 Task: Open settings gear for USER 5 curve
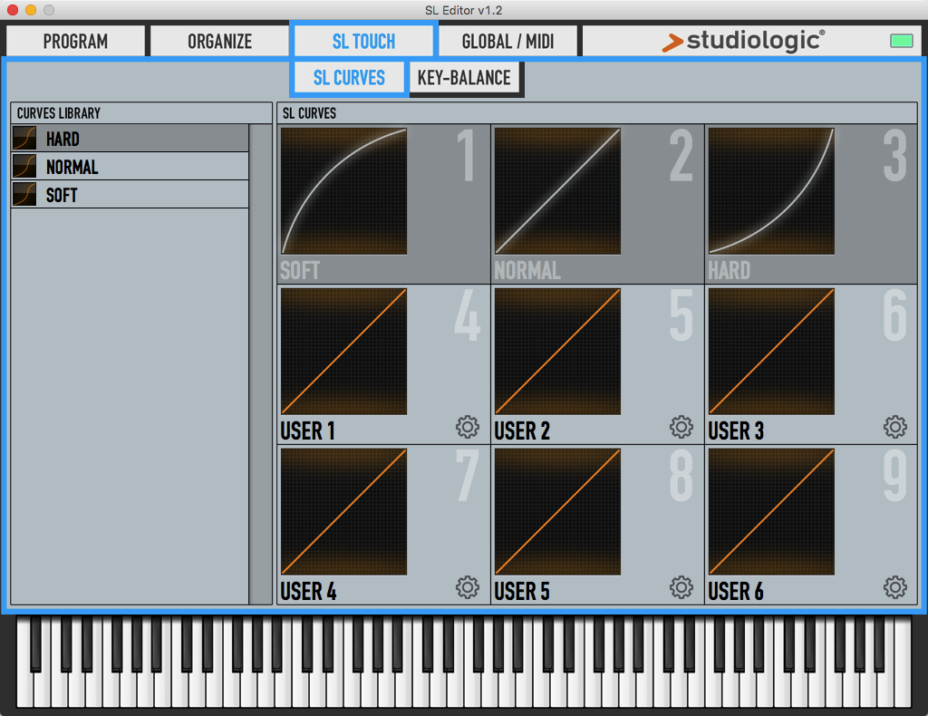point(681,587)
